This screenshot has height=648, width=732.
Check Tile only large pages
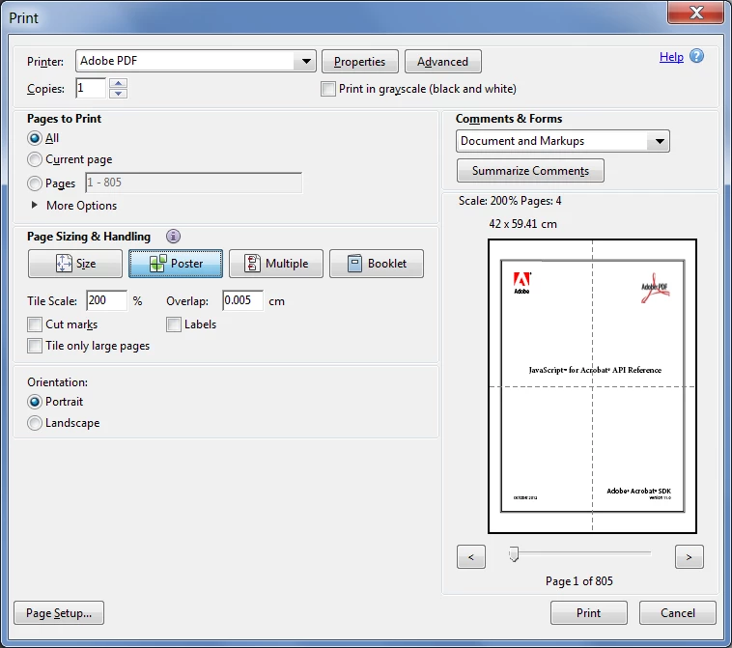pos(35,346)
